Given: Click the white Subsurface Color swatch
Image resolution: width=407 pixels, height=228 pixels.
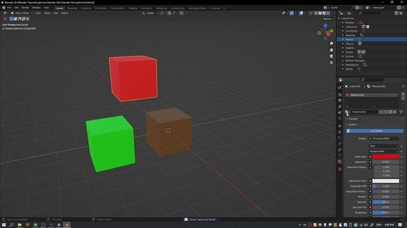Looking at the screenshot, I should click(386, 181).
